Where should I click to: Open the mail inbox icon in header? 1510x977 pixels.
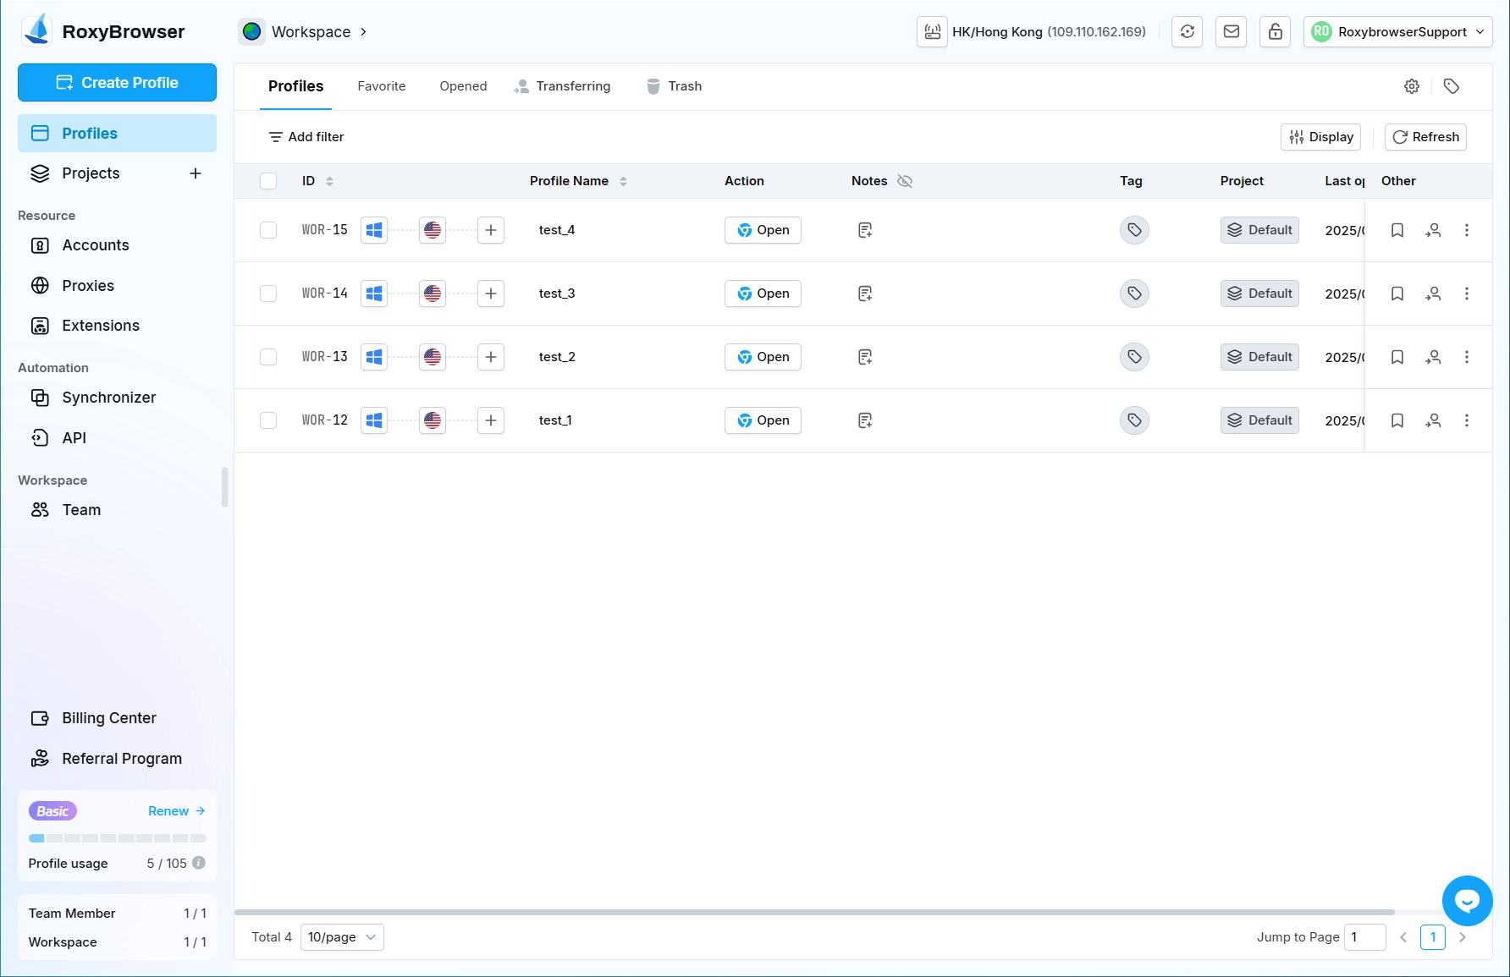1232,32
